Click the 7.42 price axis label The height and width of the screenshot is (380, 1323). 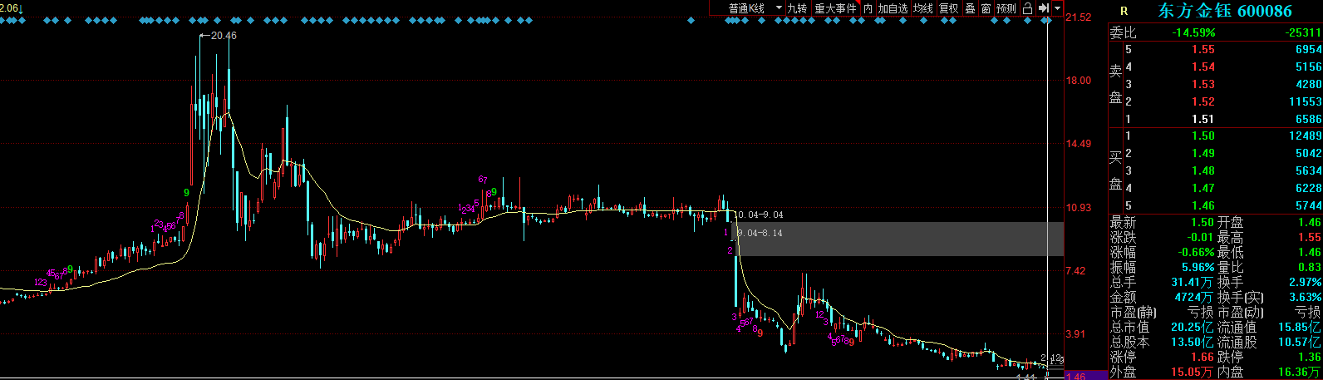[1075, 270]
